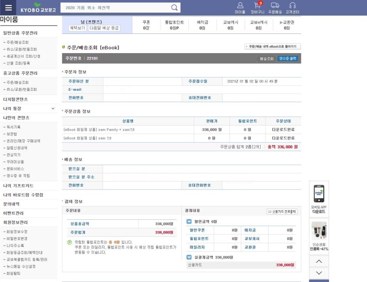This screenshot has width=367, height=282.
Task: Open 뉴스메일 수신설정 link
Action: pyautogui.click(x=21, y=266)
